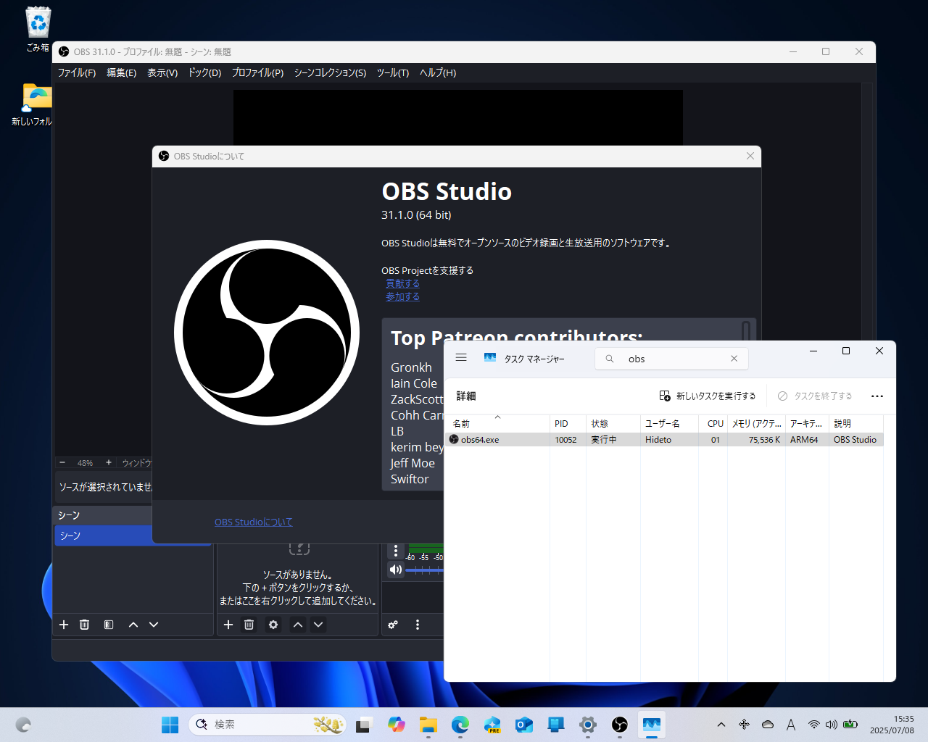Move the source down with the down arrow icon

coord(318,624)
